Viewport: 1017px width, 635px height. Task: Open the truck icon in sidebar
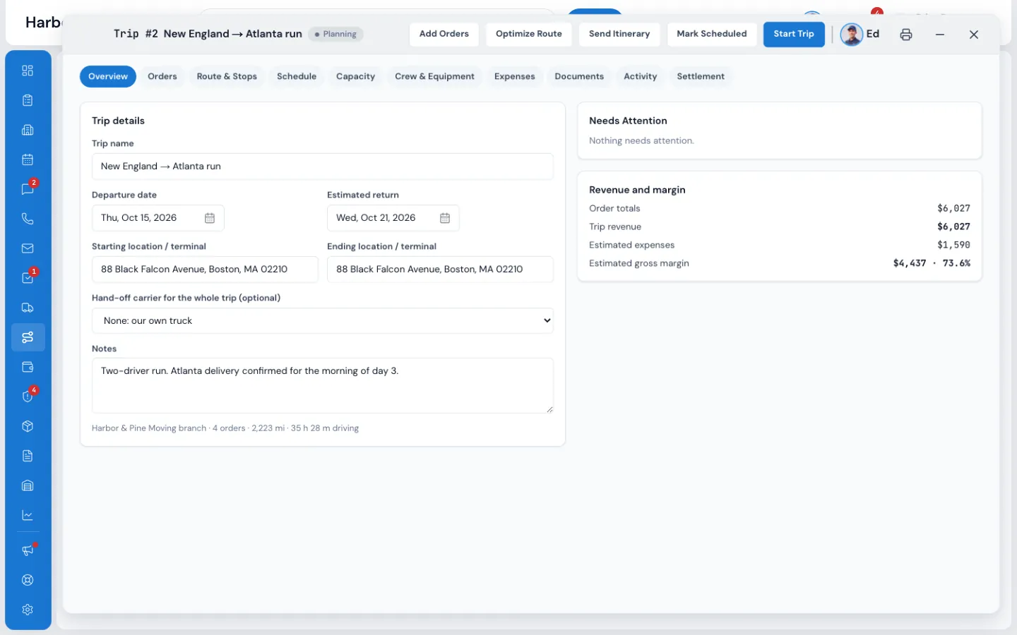(x=28, y=308)
